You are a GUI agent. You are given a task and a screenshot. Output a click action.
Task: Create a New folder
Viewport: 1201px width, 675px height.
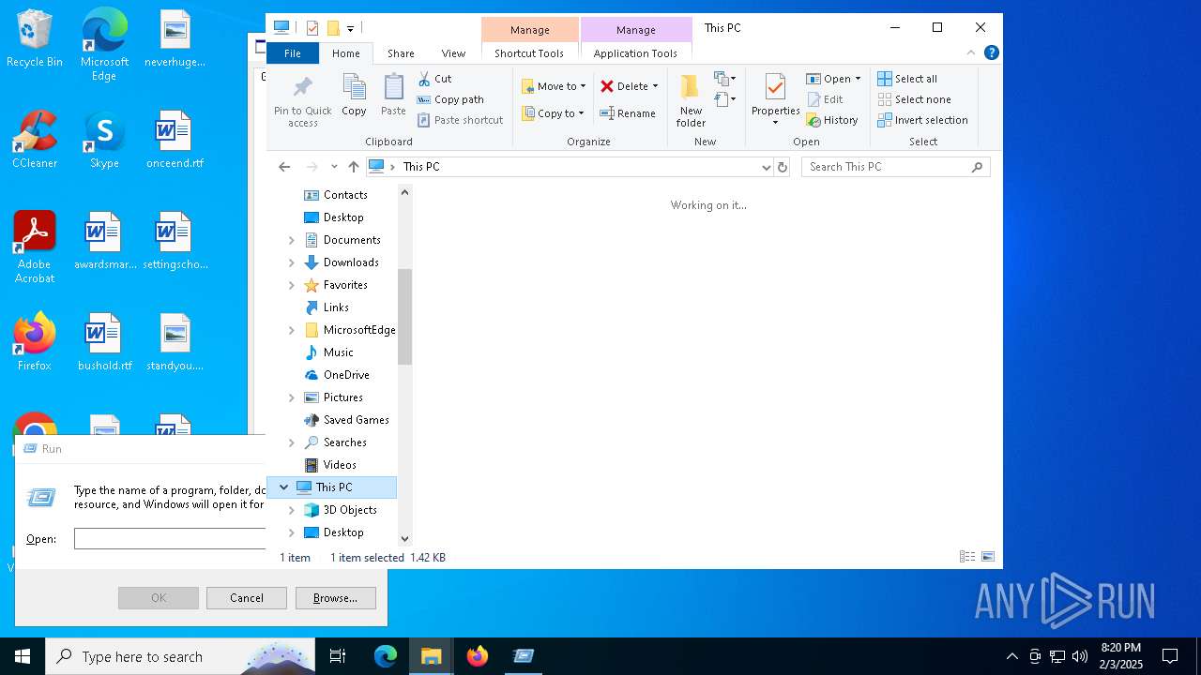[691, 101]
